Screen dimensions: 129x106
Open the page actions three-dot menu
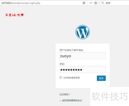[91, 3]
